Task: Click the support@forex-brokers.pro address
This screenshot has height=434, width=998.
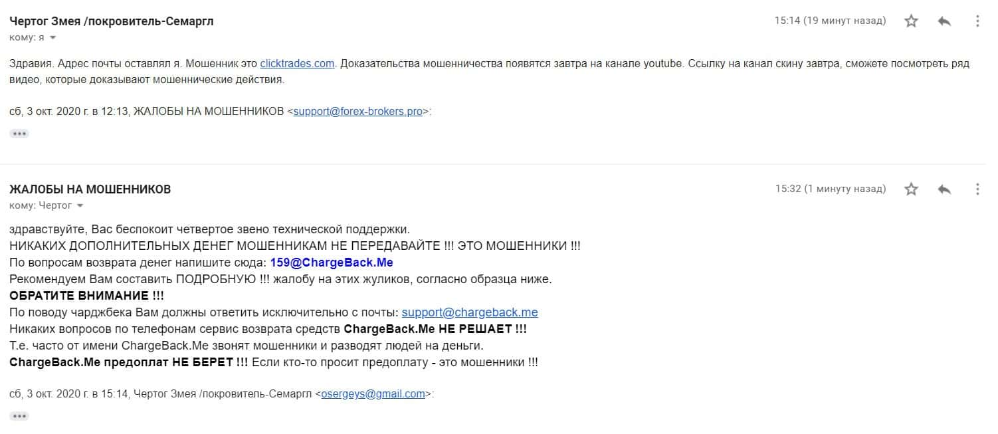Action: pyautogui.click(x=358, y=112)
